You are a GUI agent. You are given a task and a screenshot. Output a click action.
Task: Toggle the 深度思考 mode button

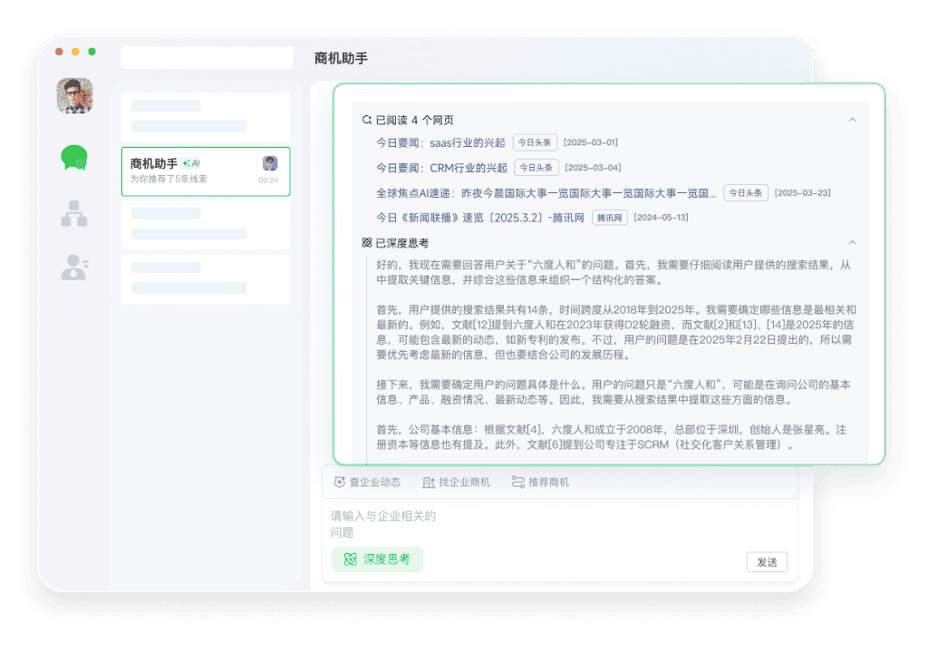377,560
